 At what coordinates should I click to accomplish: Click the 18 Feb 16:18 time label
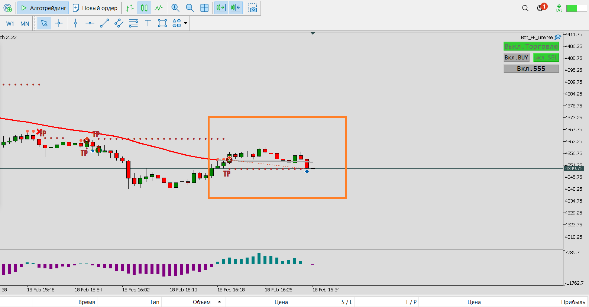tap(231, 290)
